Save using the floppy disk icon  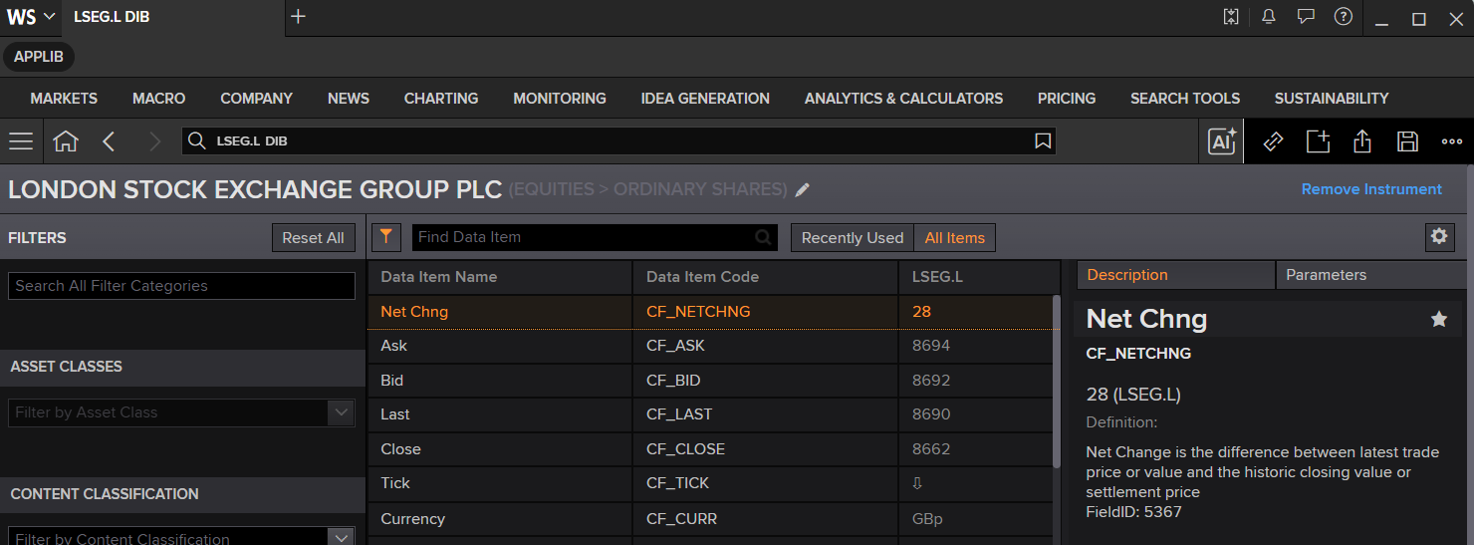(1407, 141)
